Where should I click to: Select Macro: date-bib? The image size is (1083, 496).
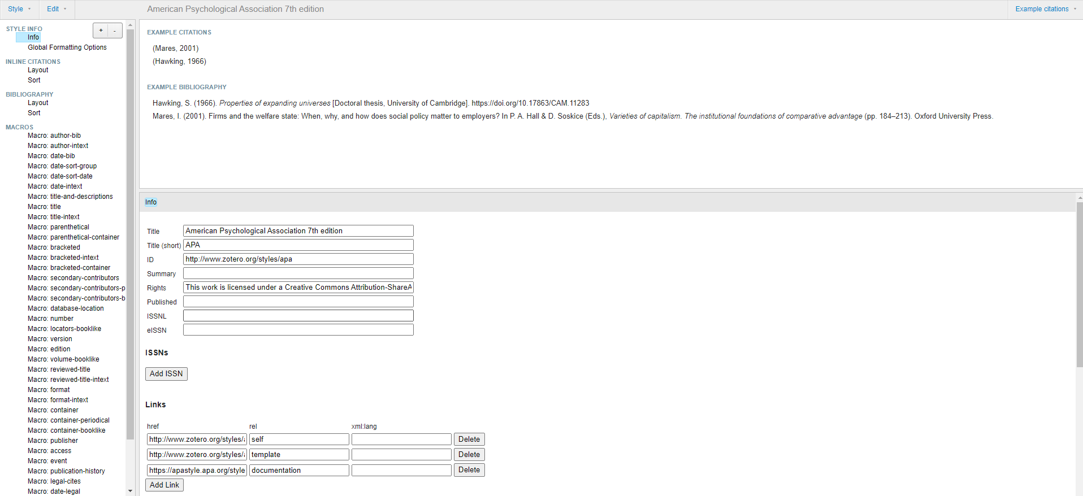tap(51, 156)
